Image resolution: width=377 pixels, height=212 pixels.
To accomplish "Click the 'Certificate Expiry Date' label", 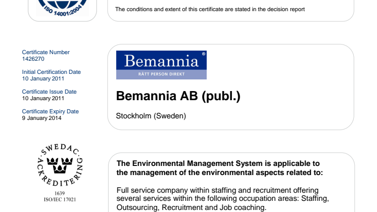I will coord(51,111).
